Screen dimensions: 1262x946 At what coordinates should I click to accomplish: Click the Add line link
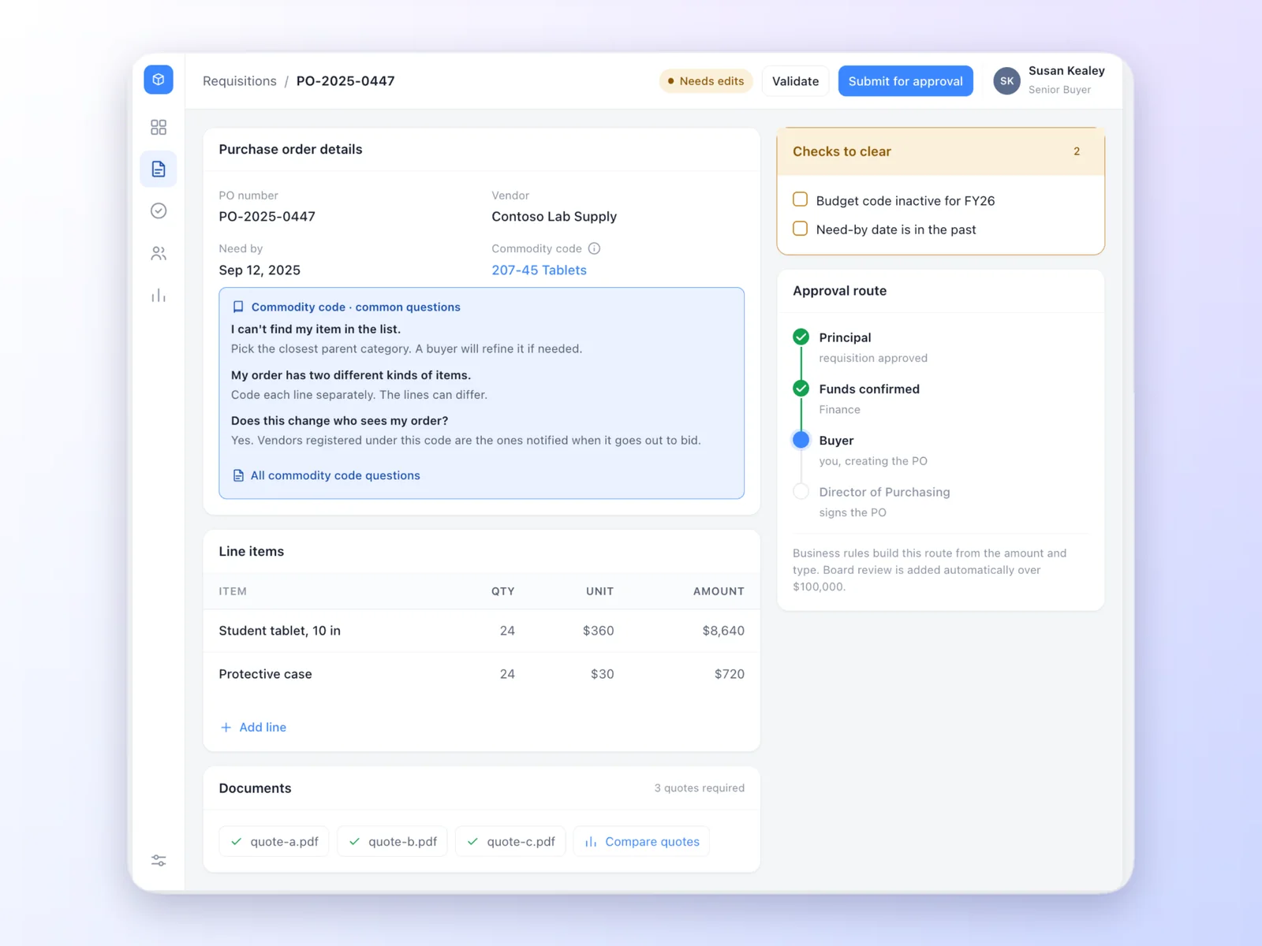tap(253, 727)
